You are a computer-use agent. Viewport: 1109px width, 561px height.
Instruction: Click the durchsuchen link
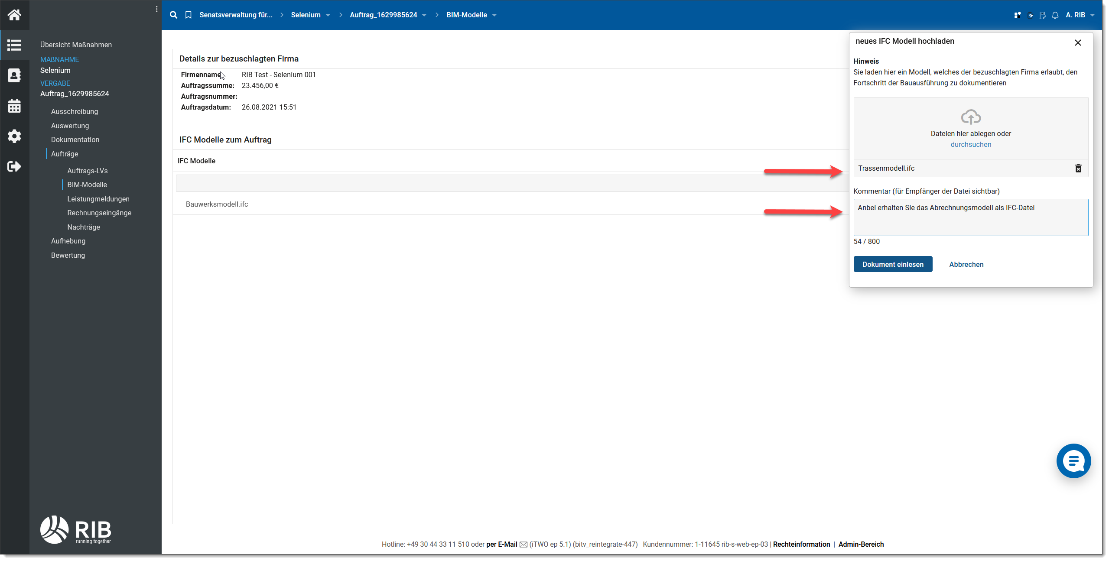(x=970, y=144)
